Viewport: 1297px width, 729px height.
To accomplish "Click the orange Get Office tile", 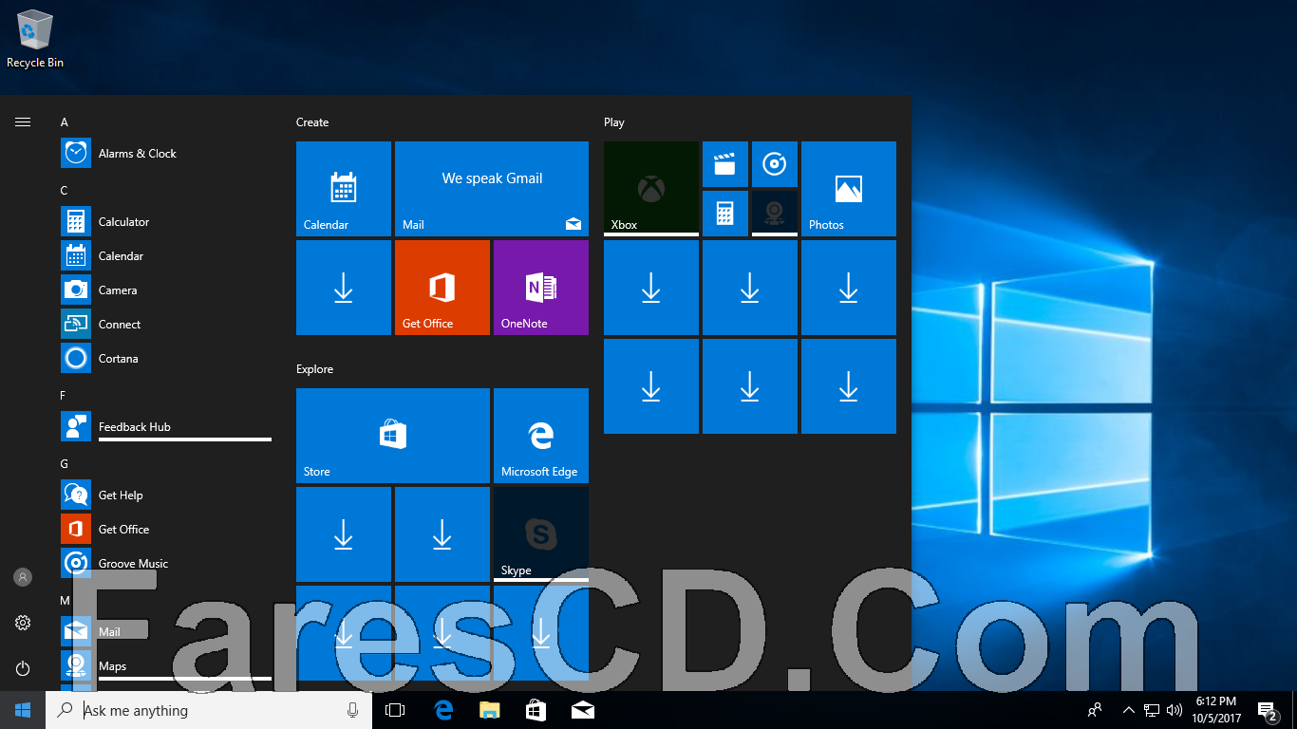I will 442,288.
